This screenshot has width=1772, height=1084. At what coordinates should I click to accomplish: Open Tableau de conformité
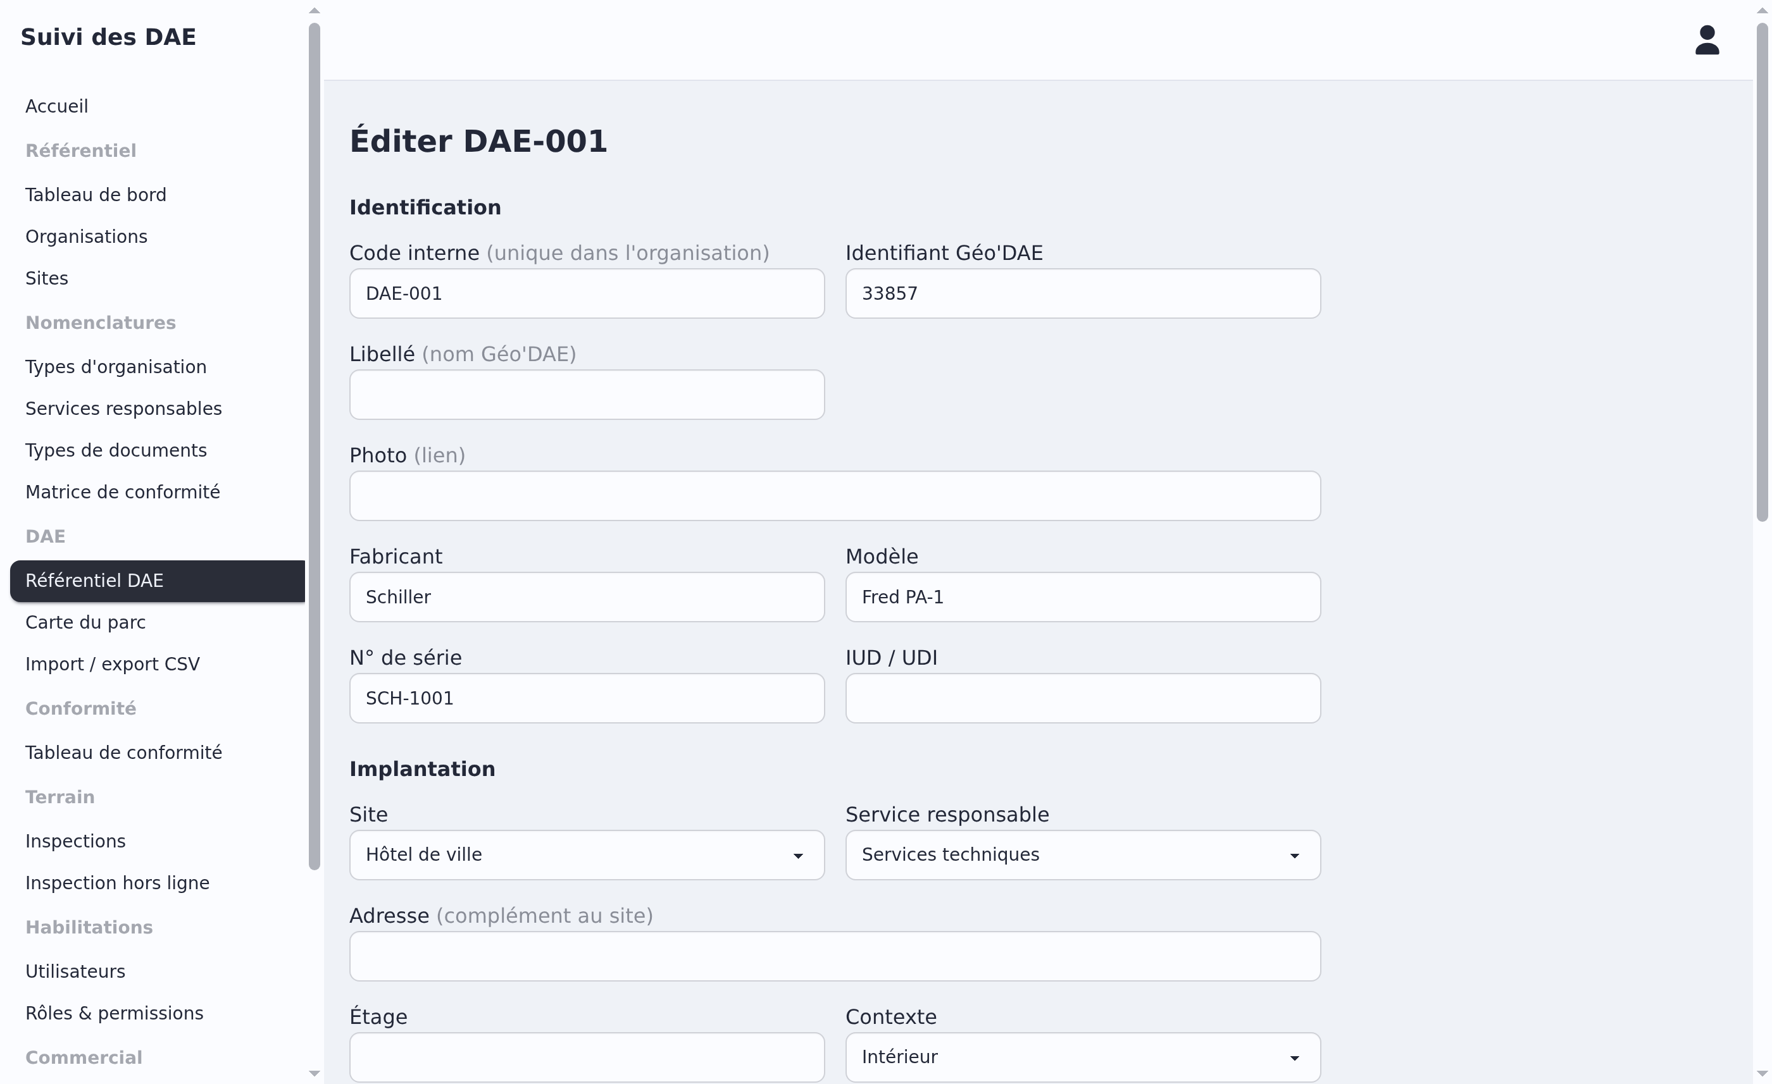click(x=158, y=753)
